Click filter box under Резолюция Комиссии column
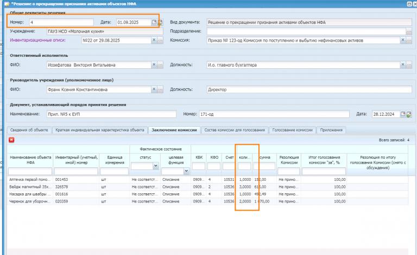 click(x=288, y=171)
